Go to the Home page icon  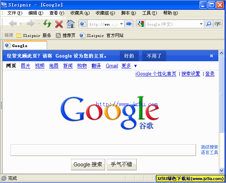(x=71, y=24)
